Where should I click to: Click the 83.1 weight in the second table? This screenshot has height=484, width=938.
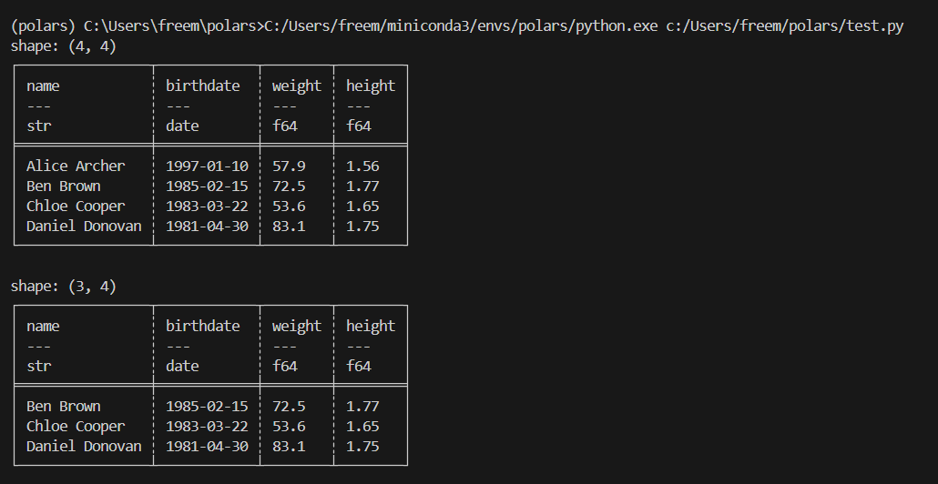coord(289,447)
